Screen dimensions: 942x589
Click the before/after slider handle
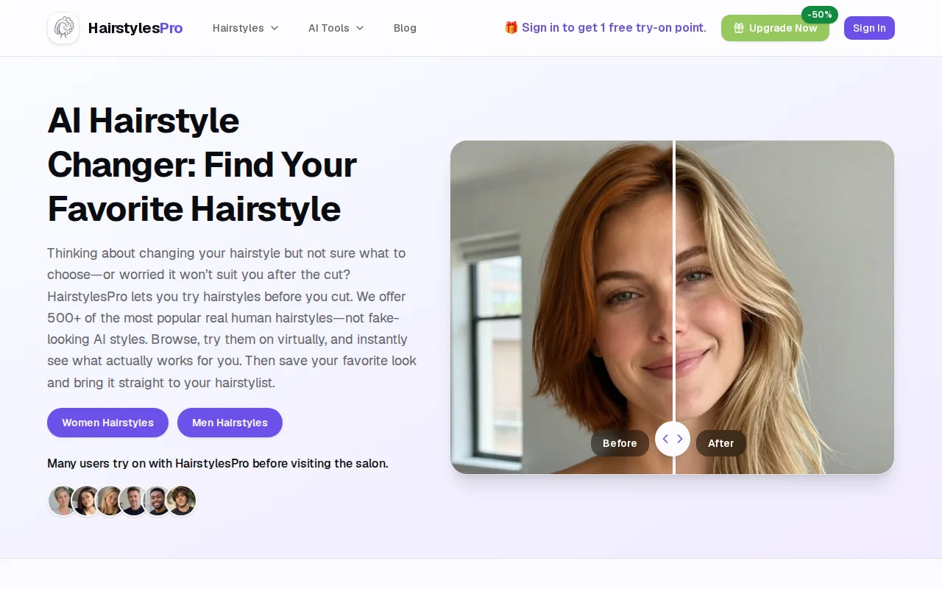673,439
